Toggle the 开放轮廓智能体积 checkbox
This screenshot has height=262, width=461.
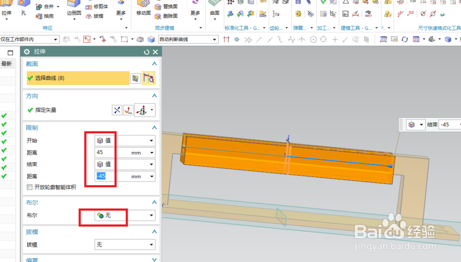30,187
